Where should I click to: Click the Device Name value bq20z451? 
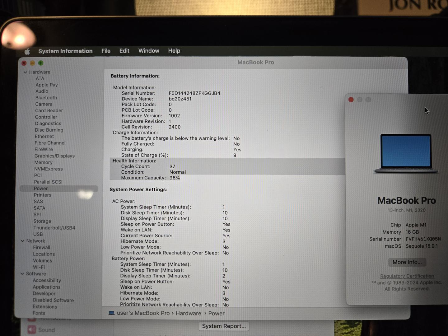click(x=180, y=99)
